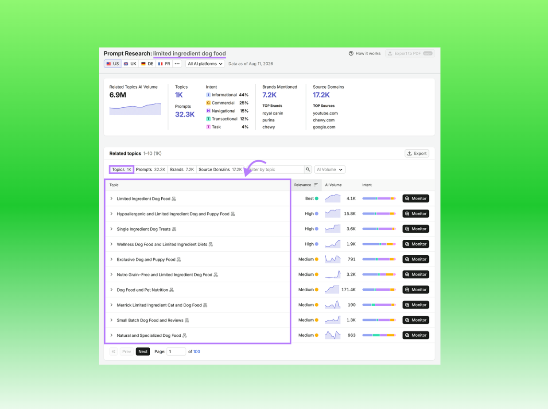Image resolution: width=548 pixels, height=409 pixels.
Task: Click intent bar for Natural and Specialized Dog Food
Action: coord(379,335)
